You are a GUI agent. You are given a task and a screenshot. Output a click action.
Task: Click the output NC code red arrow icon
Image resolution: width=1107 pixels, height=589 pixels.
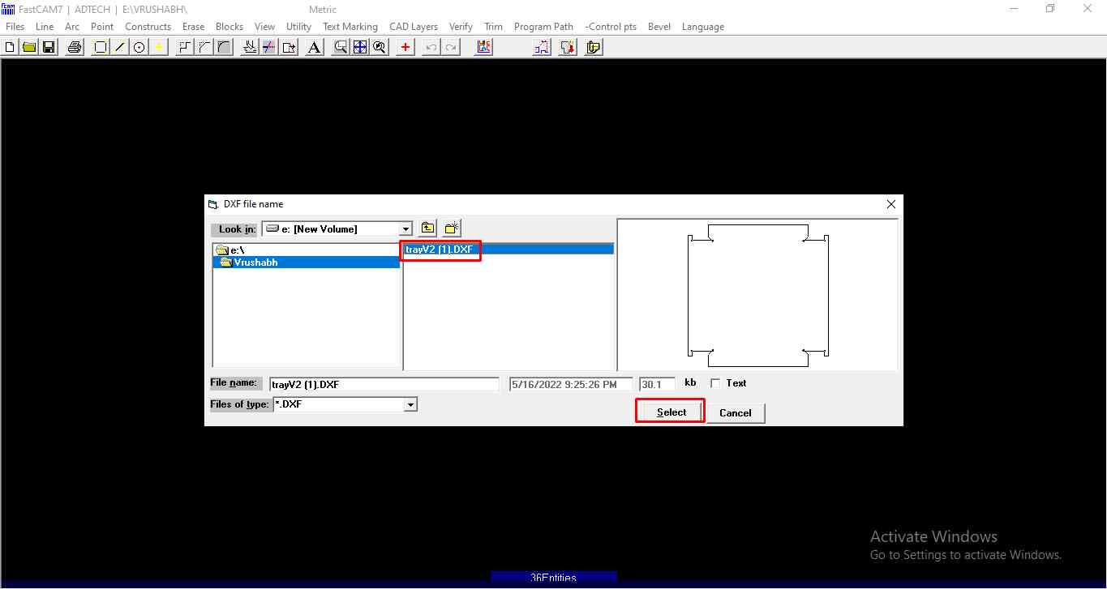(568, 47)
